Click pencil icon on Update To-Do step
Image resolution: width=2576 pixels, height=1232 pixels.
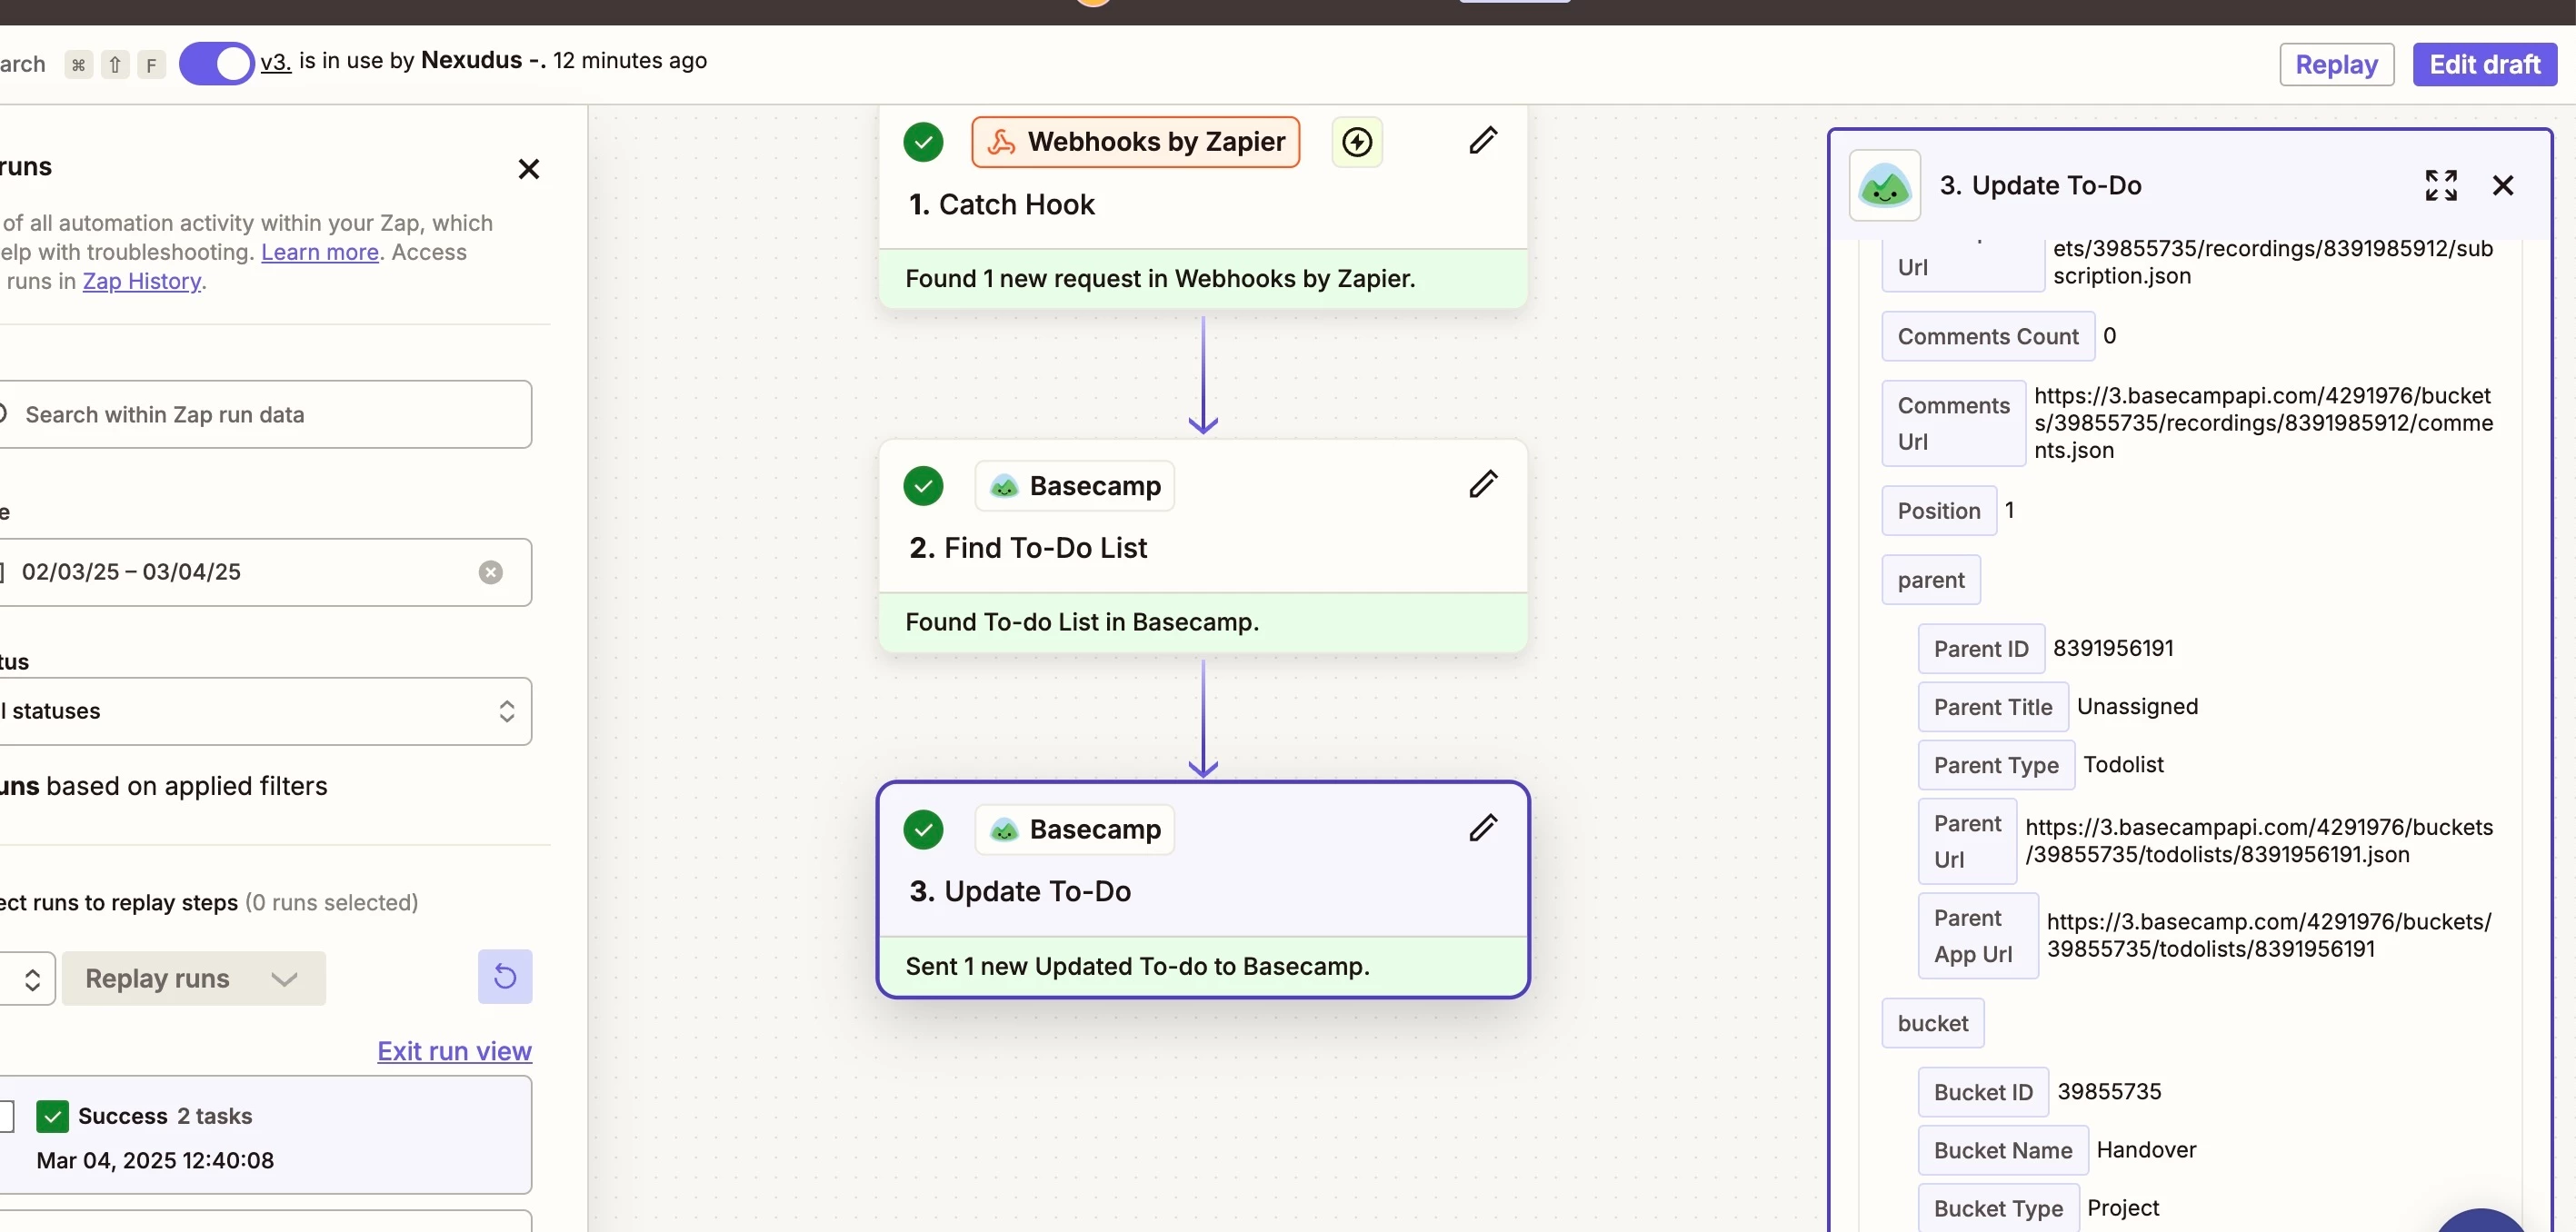1482,828
